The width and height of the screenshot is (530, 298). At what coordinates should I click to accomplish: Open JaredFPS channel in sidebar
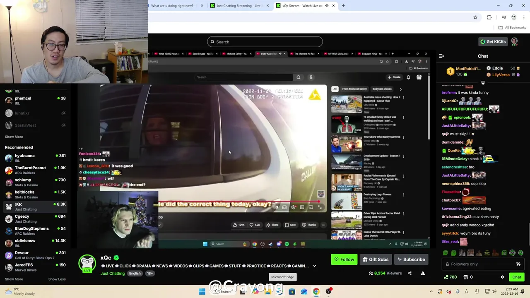(36, 267)
